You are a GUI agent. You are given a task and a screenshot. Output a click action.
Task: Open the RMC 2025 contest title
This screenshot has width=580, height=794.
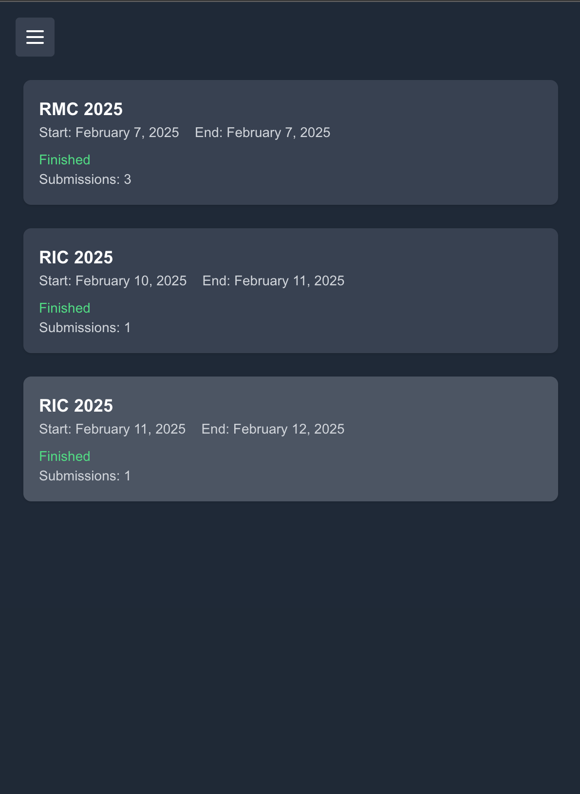81,109
